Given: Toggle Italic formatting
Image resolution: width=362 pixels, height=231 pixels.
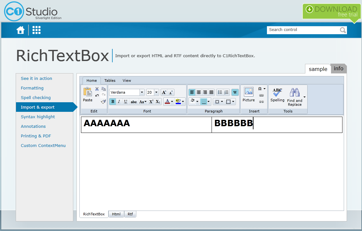Looking at the screenshot, I should click(x=119, y=102).
